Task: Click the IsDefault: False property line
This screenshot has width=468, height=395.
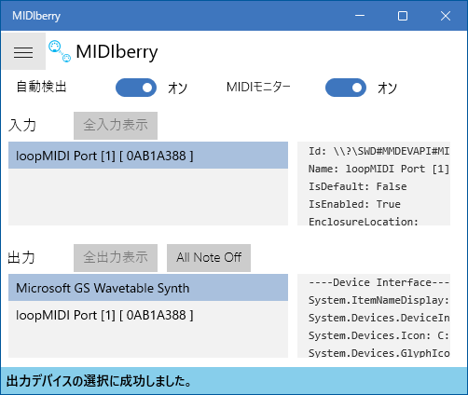Action: pyautogui.click(x=357, y=186)
